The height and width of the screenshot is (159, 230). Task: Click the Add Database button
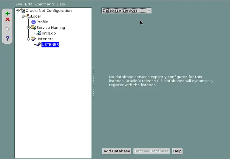(x=117, y=151)
